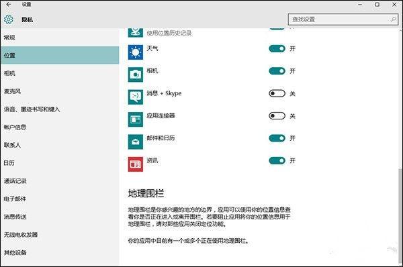Click the 地理围栏 heading
Image resolution: width=403 pixels, height=267 pixels.
coord(146,193)
